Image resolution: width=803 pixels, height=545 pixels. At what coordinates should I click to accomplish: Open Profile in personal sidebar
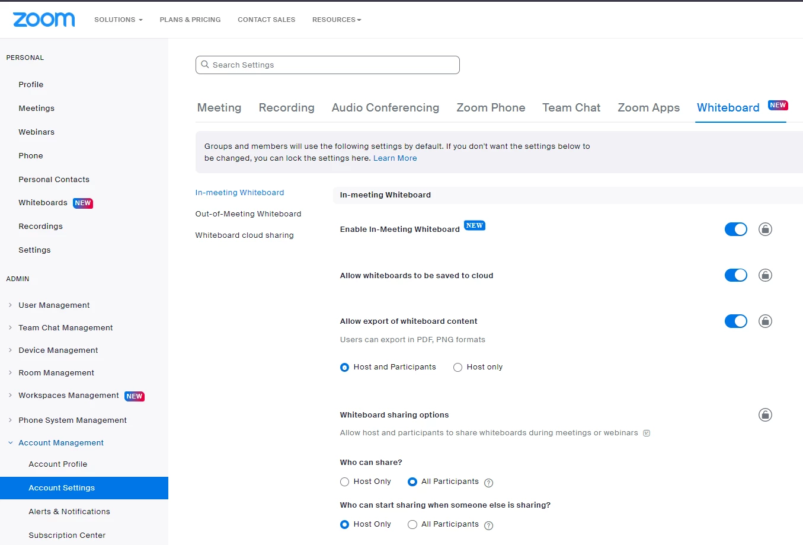click(x=31, y=85)
